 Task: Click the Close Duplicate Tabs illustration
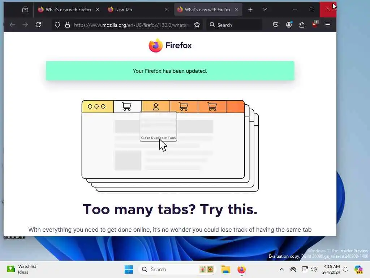point(170,146)
